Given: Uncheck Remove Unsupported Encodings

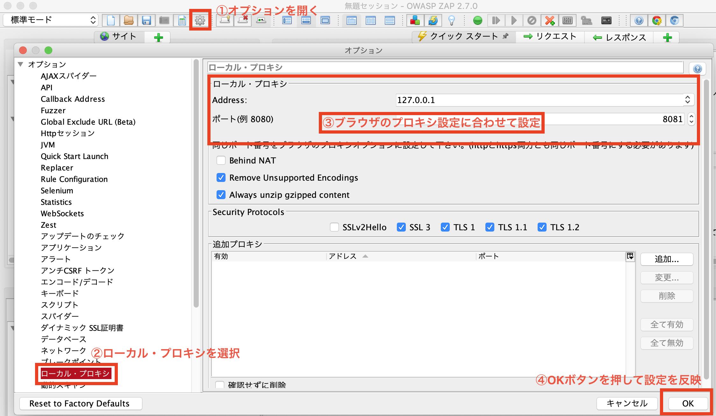Looking at the screenshot, I should 221,178.
